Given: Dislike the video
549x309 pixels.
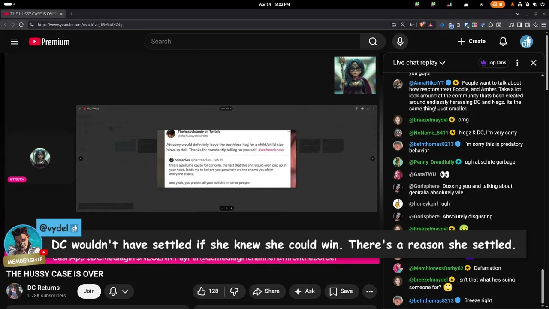Looking at the screenshot, I should tap(234, 291).
